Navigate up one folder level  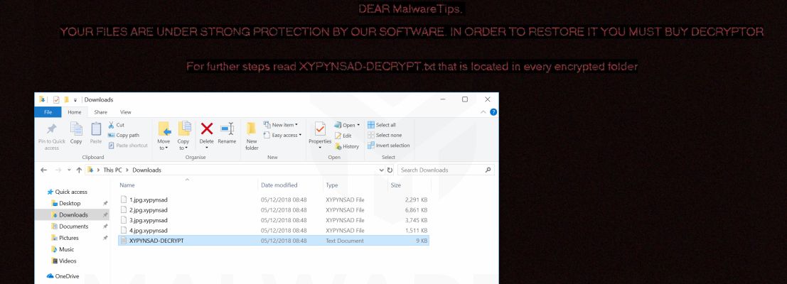tap(79, 170)
